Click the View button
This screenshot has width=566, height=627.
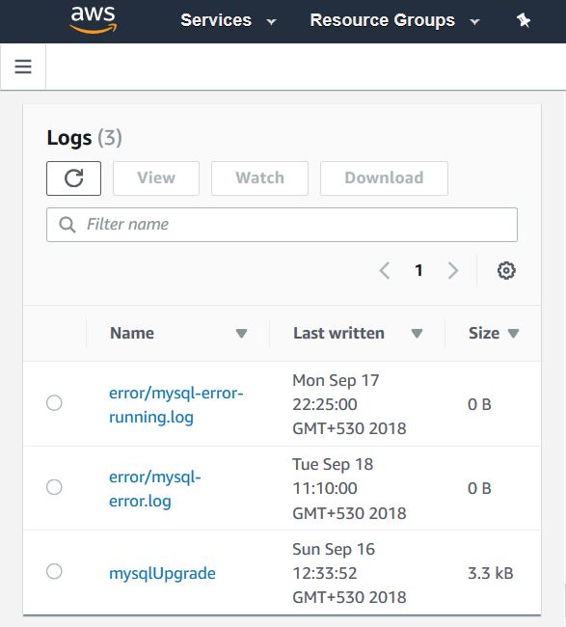click(156, 178)
